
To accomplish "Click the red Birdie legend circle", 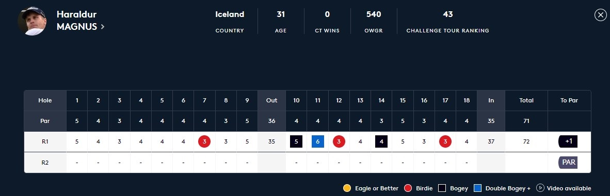I will pos(408,188).
